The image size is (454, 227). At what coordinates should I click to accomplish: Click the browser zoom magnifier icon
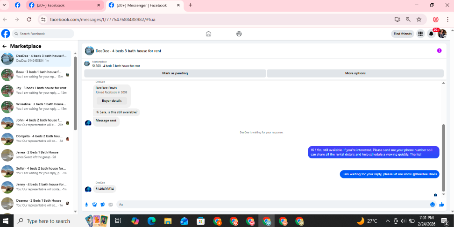click(408, 20)
